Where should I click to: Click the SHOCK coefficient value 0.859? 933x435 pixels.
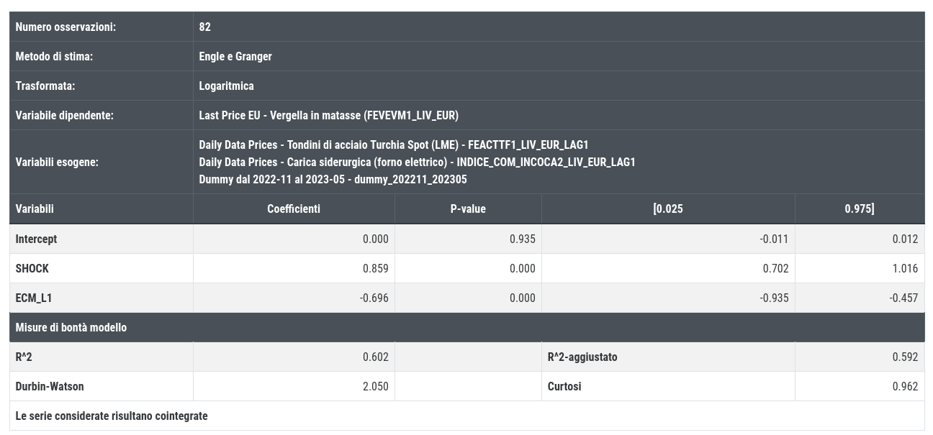[x=376, y=268]
